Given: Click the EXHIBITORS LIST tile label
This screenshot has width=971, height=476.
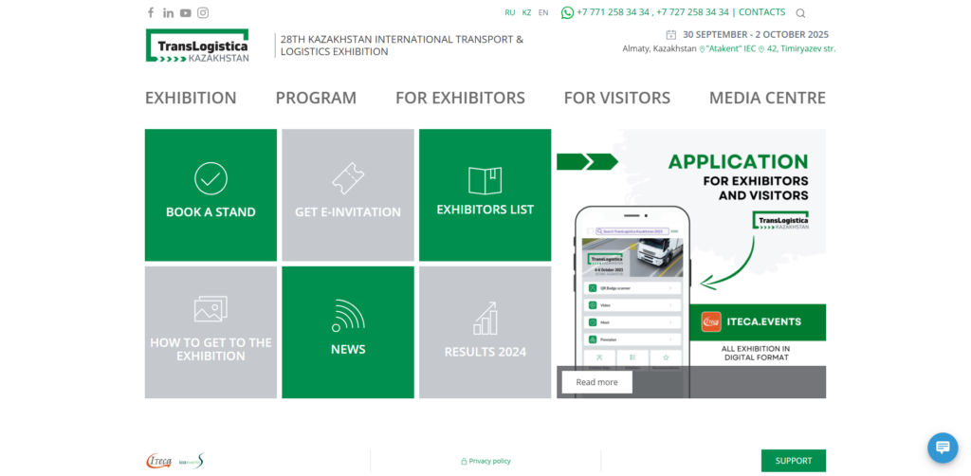Looking at the screenshot, I should pos(485,210).
